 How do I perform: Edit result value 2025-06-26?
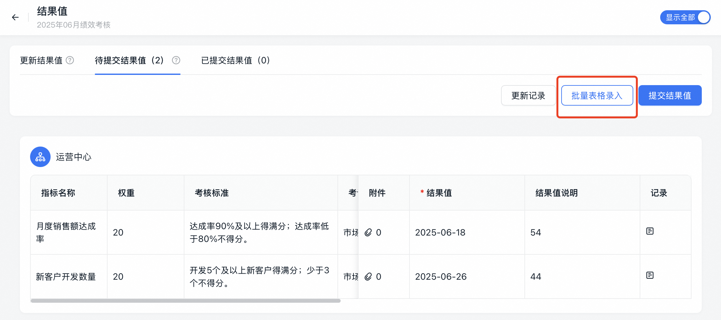[467, 276]
